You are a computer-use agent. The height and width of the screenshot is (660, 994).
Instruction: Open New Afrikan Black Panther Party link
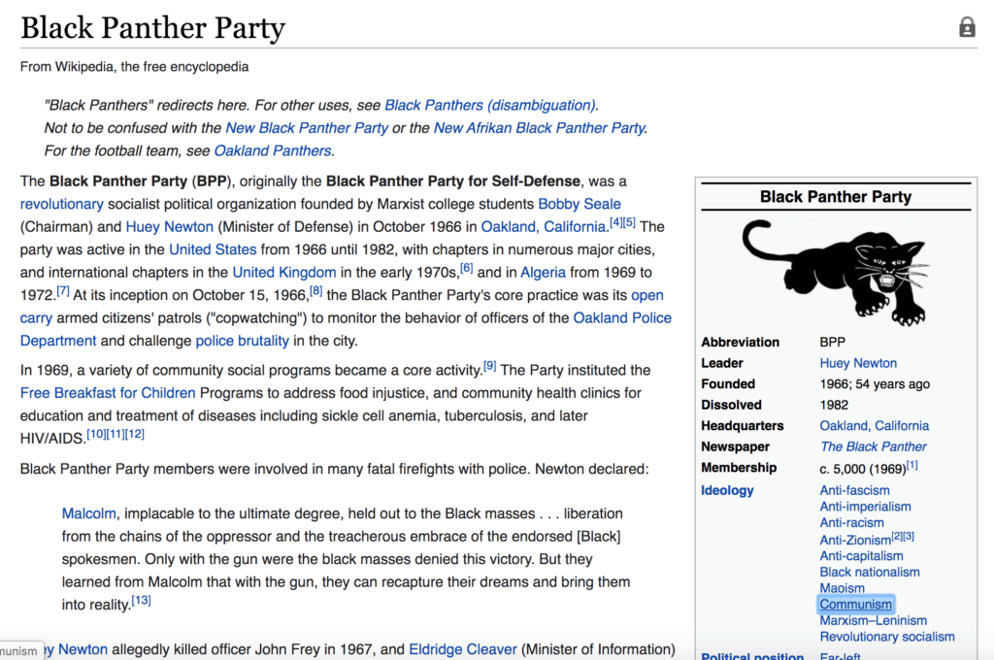coord(539,128)
